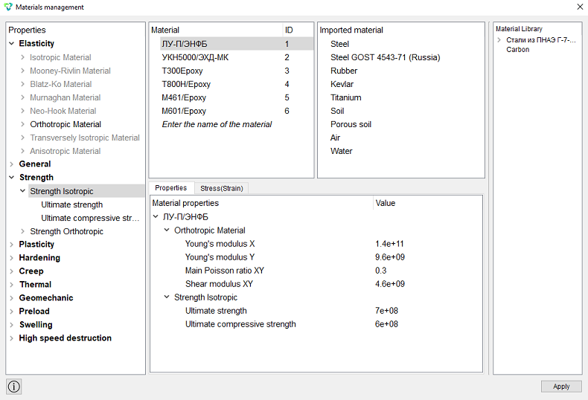Click the Materials management app logo icon
Viewport: 588px width, 400px height.
click(x=8, y=7)
